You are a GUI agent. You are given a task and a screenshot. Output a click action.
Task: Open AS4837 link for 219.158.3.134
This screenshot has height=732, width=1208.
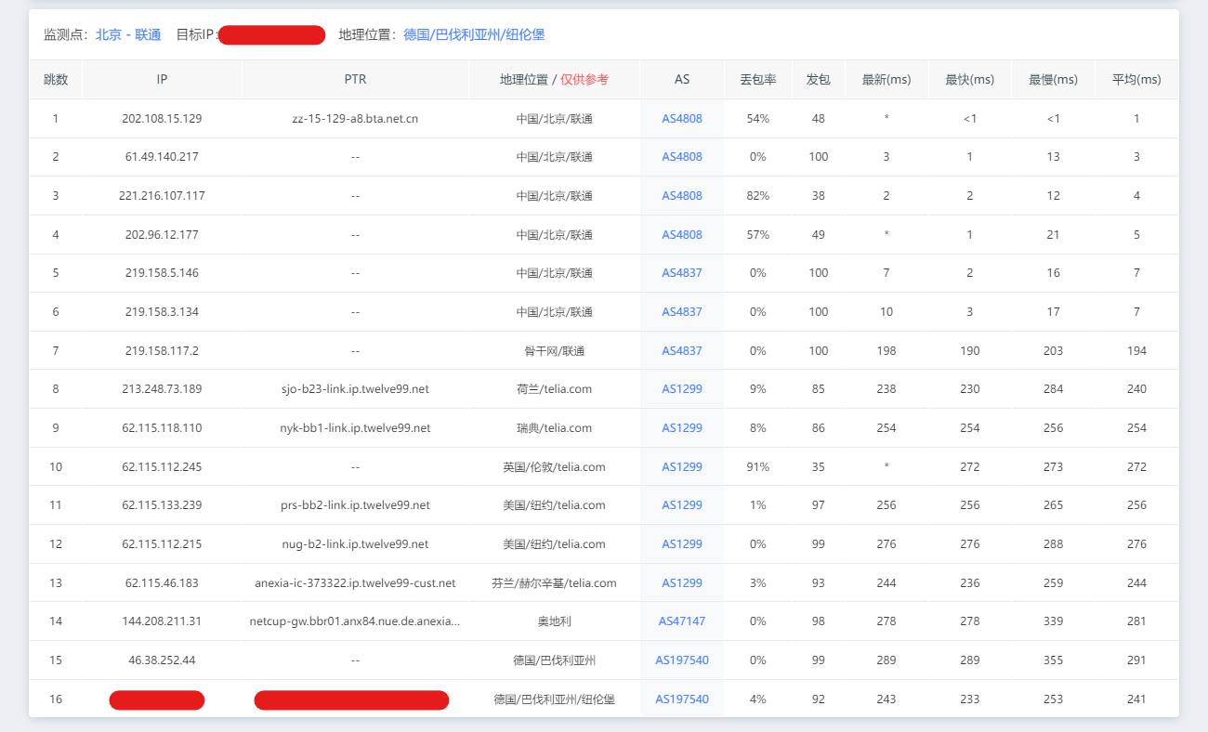tap(682, 312)
